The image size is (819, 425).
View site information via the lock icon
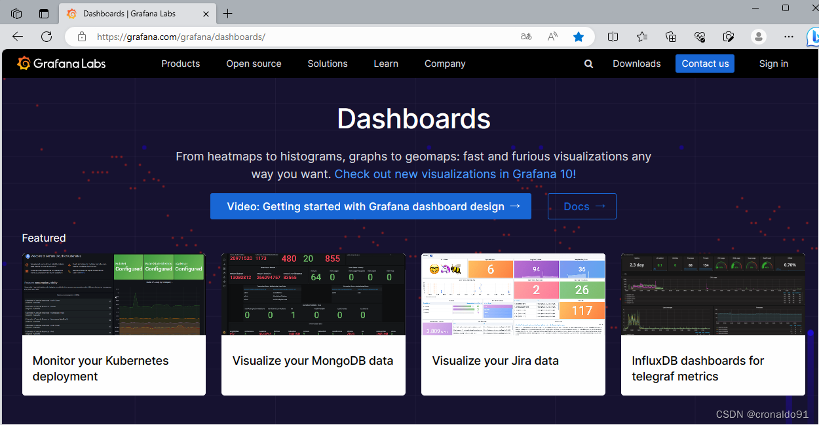pos(82,37)
